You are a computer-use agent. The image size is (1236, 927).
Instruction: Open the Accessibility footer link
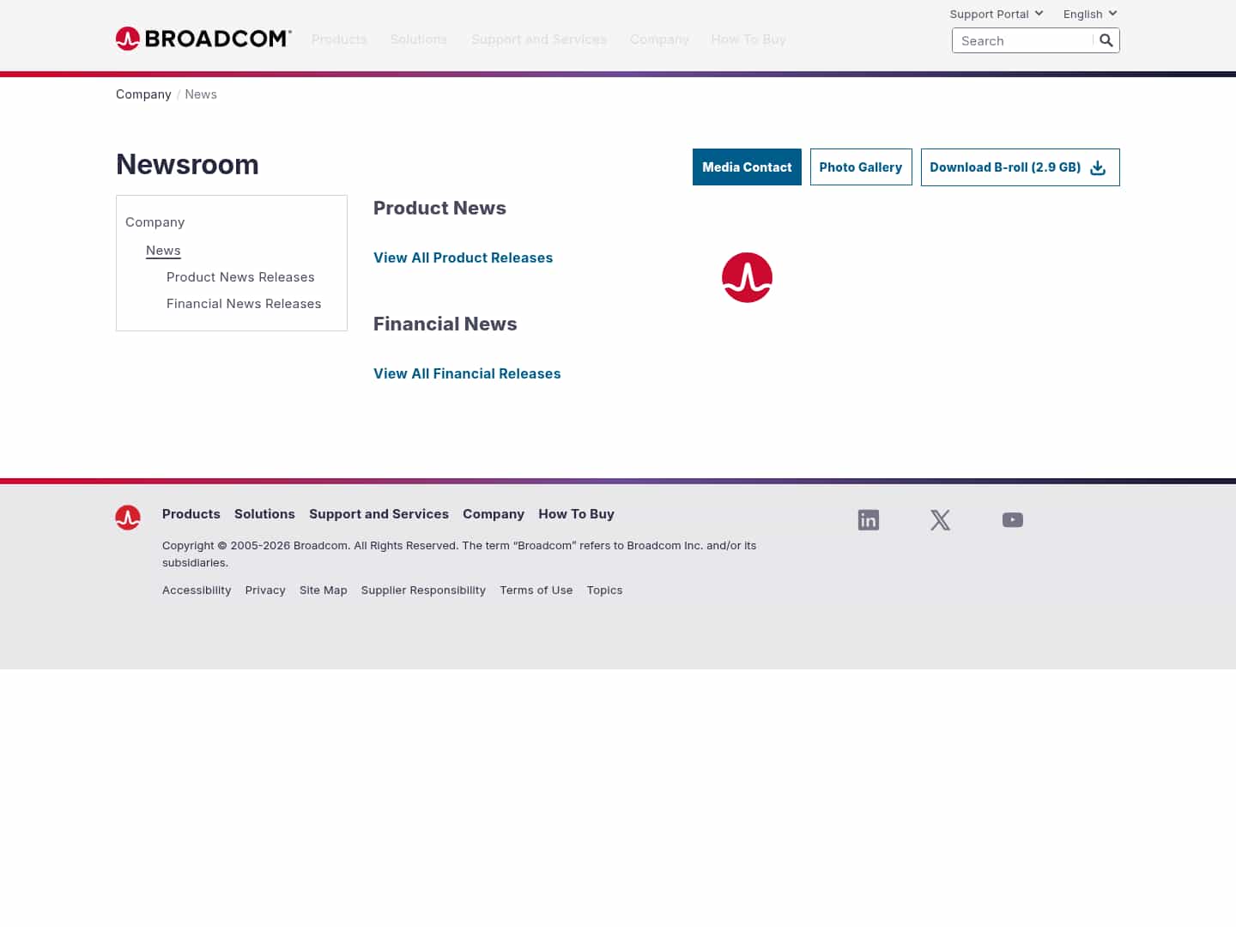(197, 591)
